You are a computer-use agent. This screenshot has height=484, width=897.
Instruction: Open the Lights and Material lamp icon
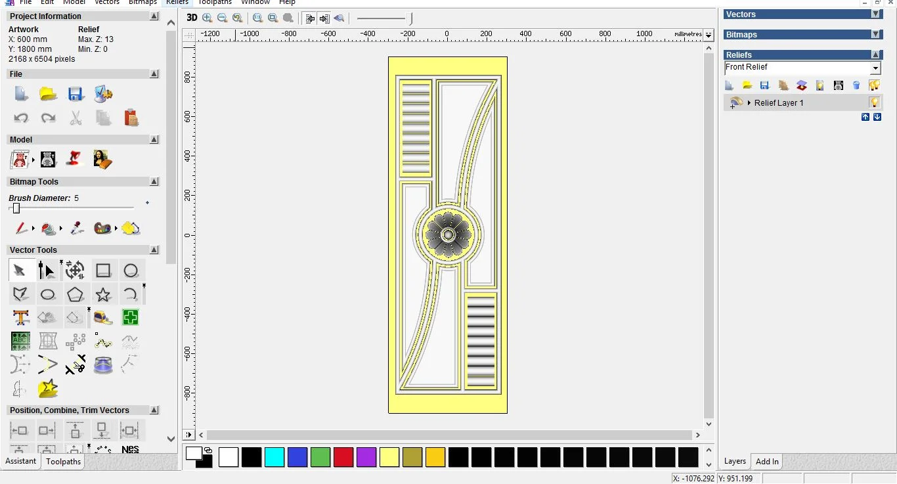[x=74, y=158]
